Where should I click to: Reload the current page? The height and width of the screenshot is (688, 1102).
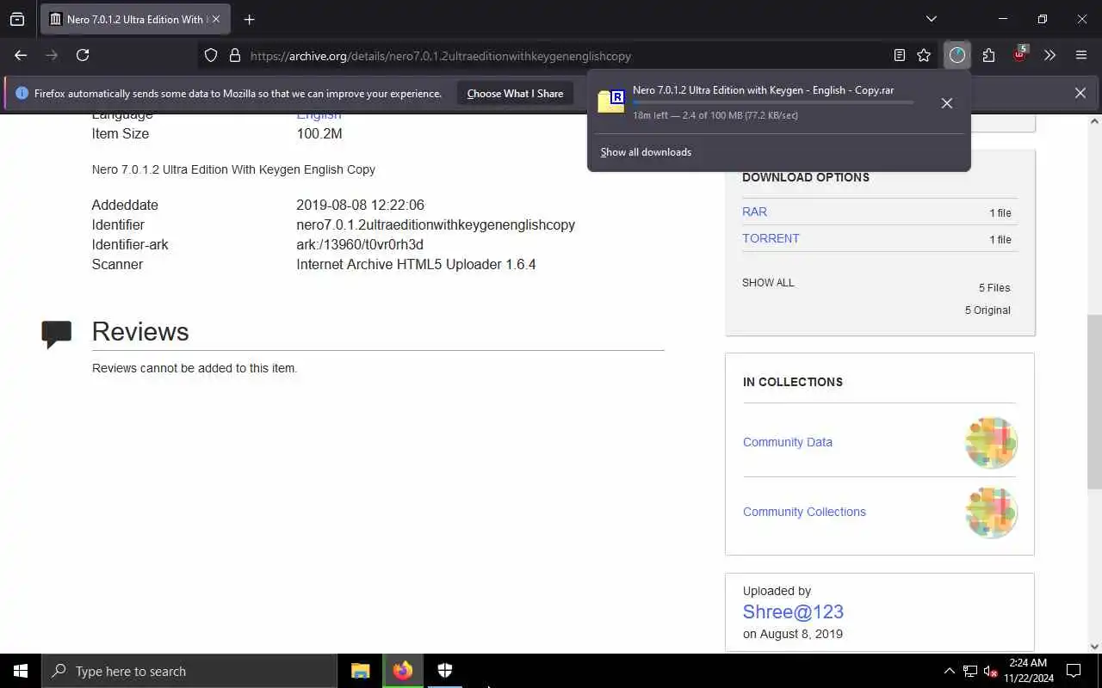pyautogui.click(x=83, y=55)
